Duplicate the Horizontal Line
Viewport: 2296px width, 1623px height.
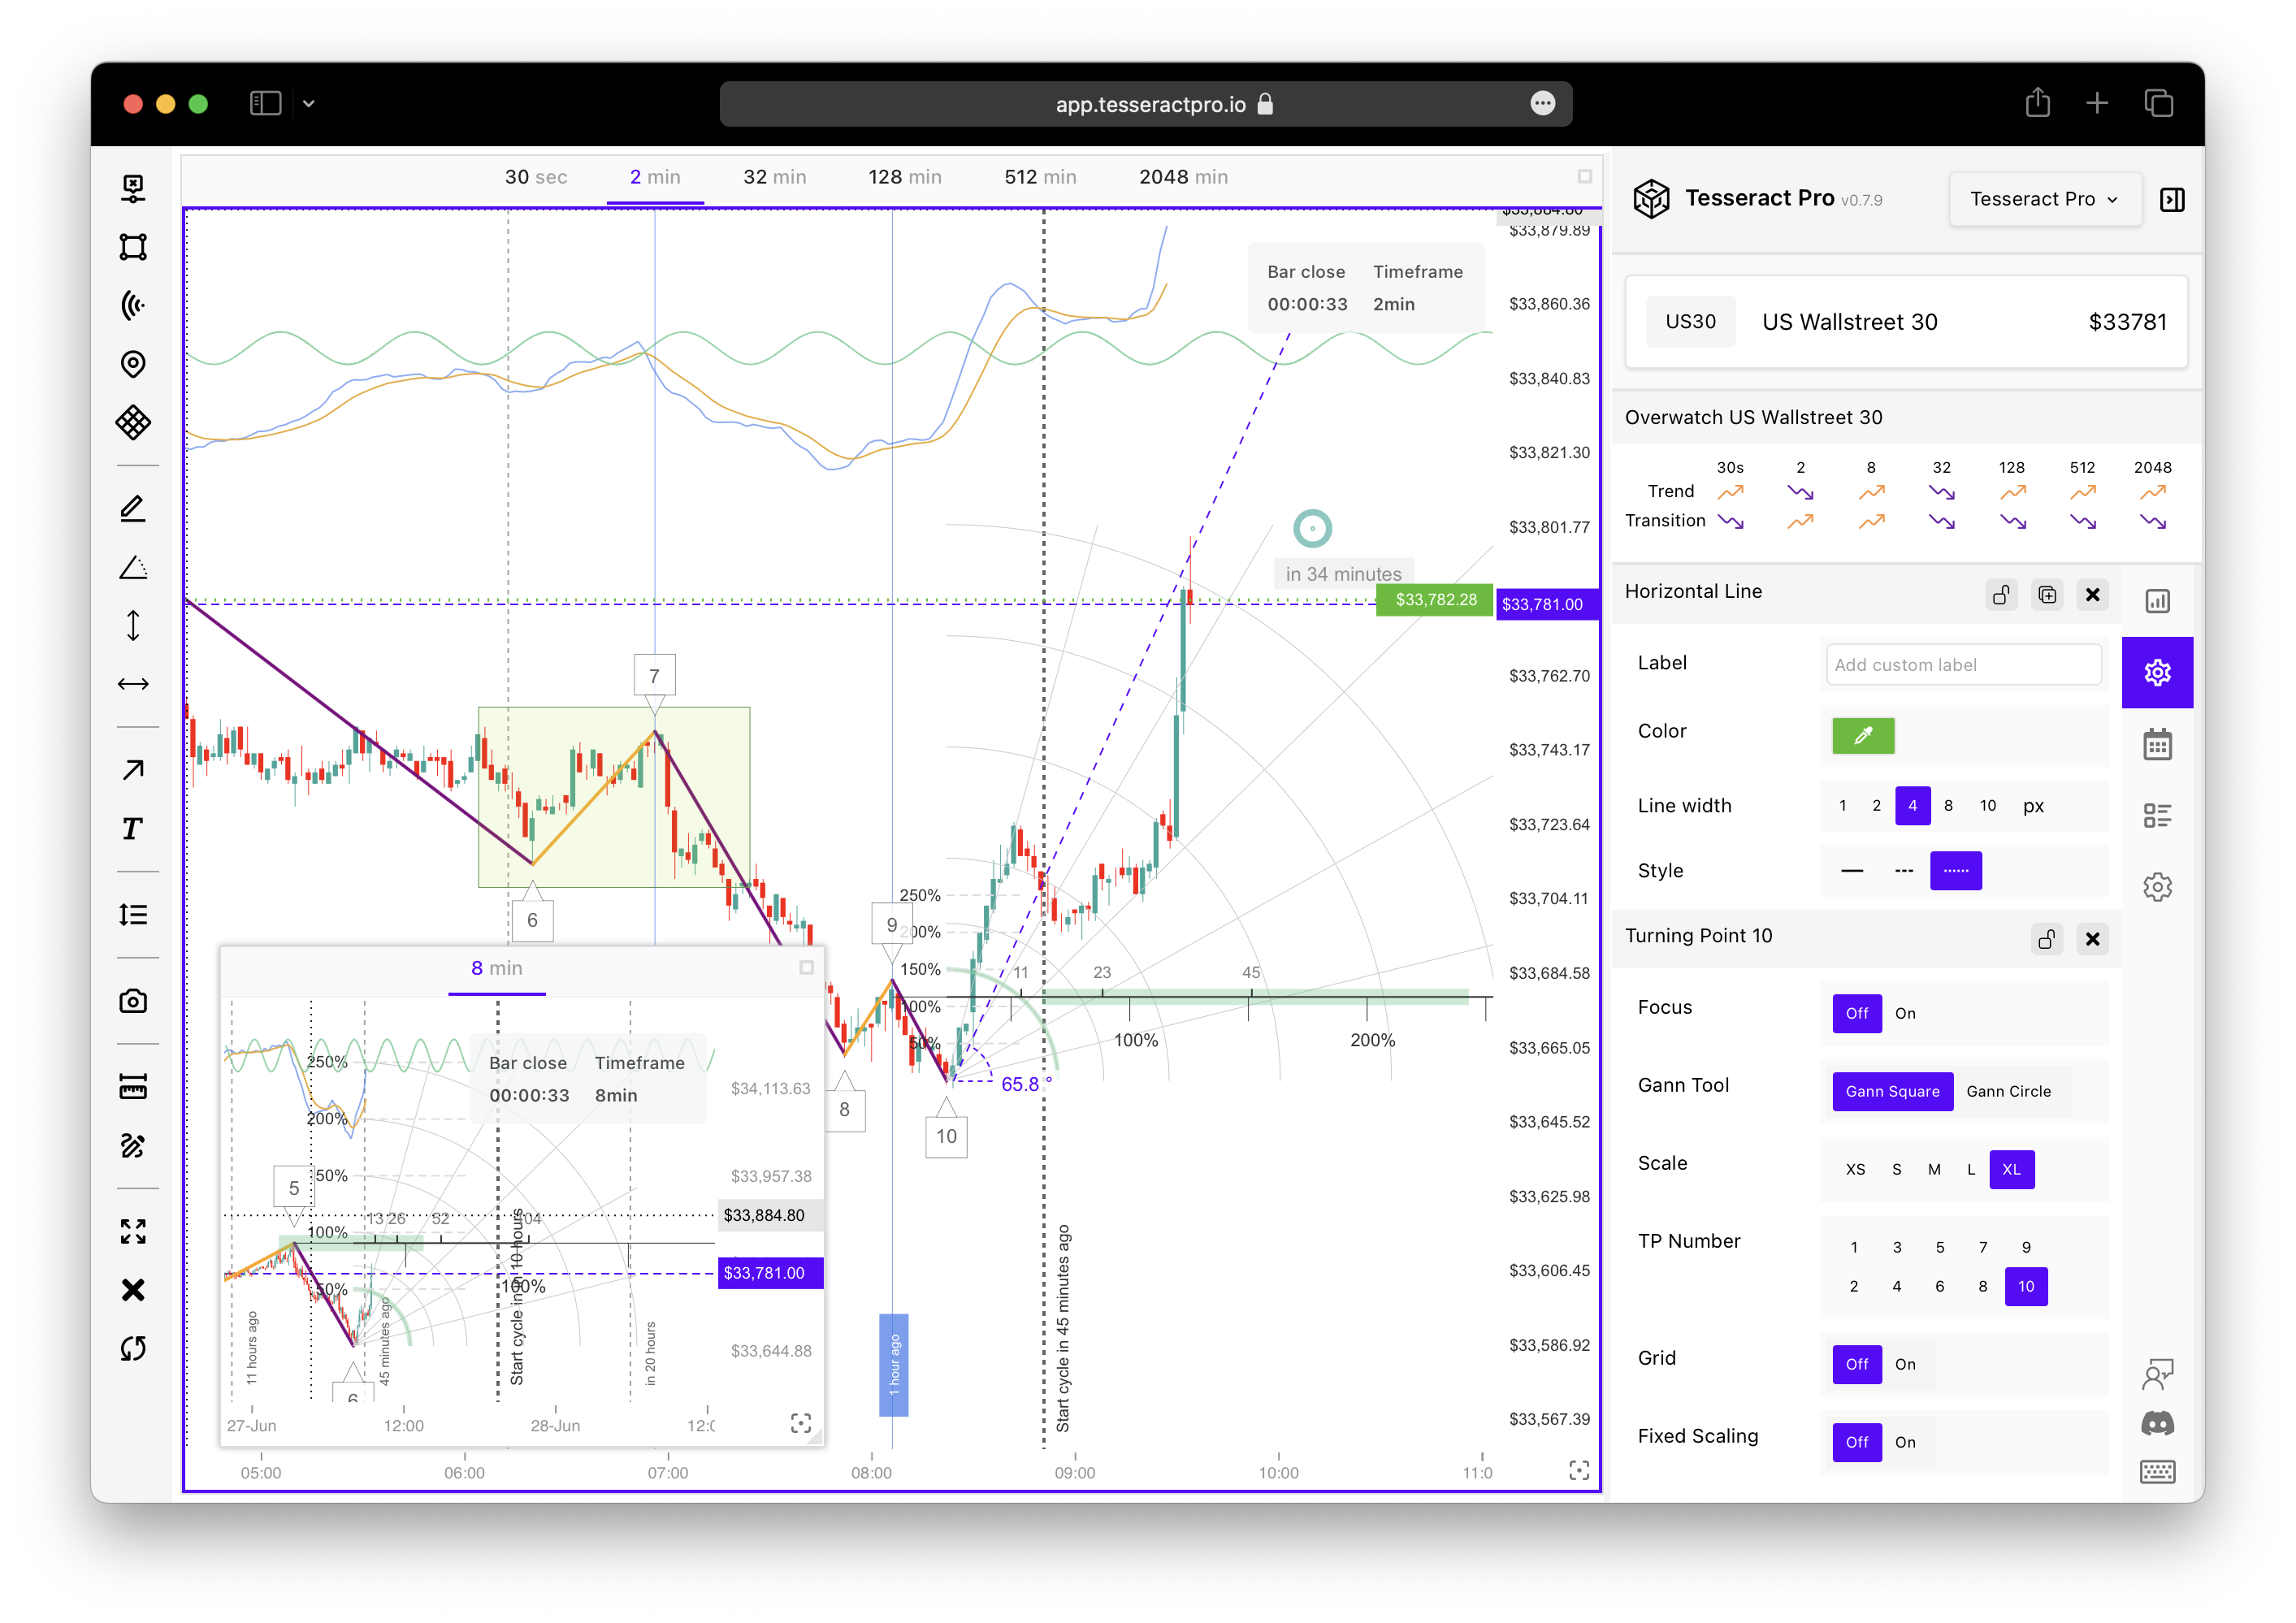[2047, 594]
